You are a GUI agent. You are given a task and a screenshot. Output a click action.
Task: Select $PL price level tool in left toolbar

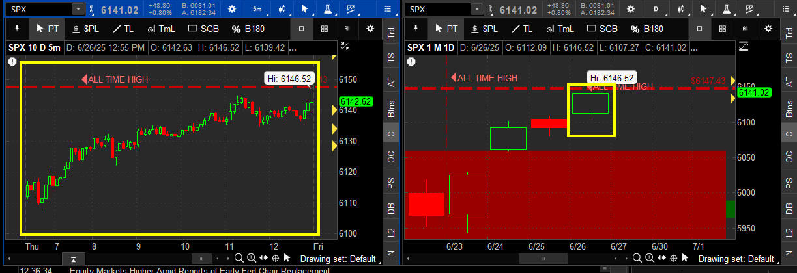click(85, 29)
